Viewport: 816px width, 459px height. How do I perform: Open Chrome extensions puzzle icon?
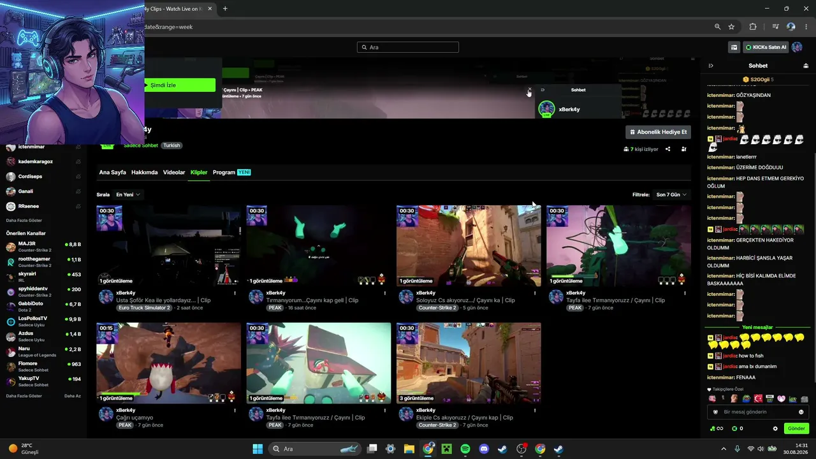pyautogui.click(x=753, y=27)
